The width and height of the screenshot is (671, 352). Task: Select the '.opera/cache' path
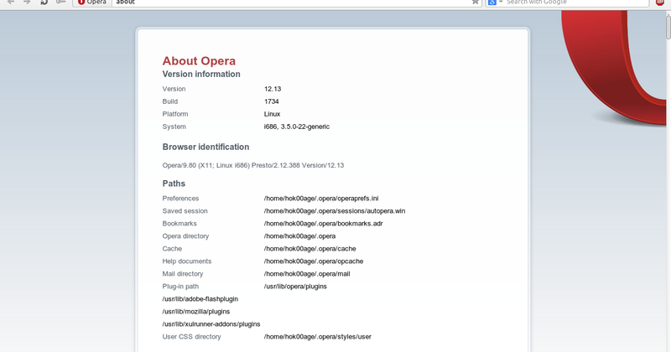coord(309,249)
